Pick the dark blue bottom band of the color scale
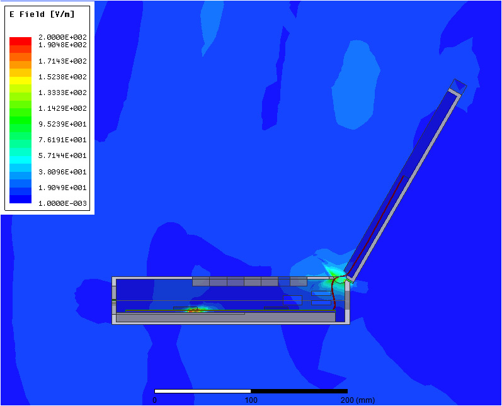The width and height of the screenshot is (502, 406). pyautogui.click(x=21, y=200)
